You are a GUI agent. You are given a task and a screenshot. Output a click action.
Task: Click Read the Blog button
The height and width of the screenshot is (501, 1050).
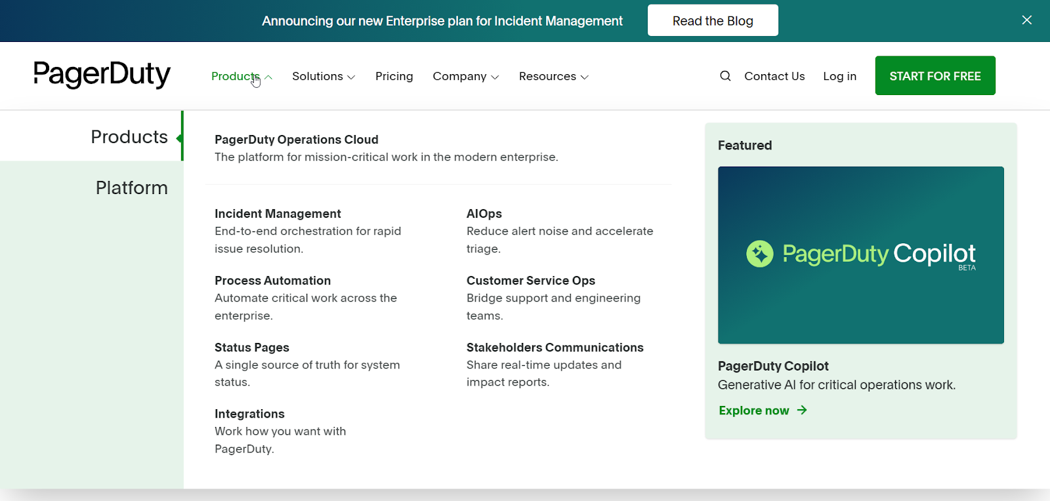(713, 20)
